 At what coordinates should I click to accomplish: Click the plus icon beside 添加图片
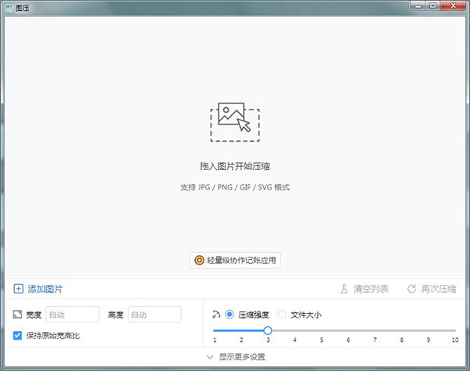[x=19, y=289]
